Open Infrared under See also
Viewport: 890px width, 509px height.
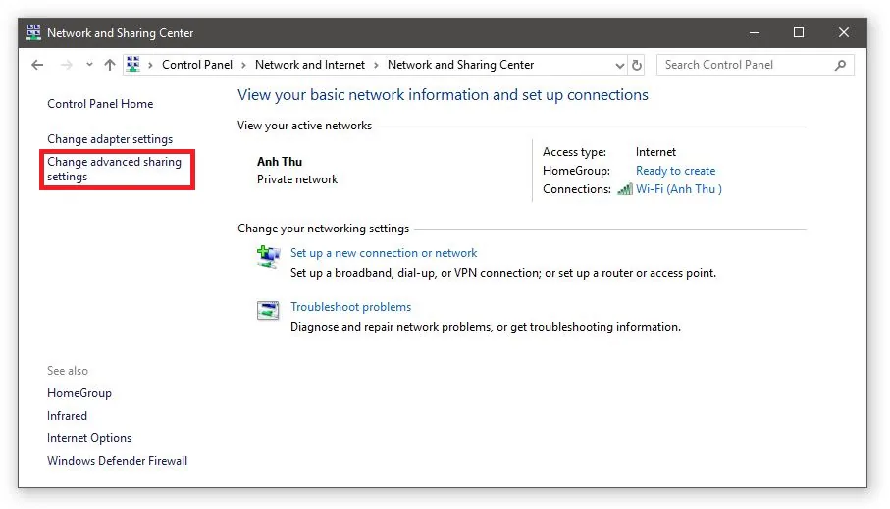click(x=67, y=416)
